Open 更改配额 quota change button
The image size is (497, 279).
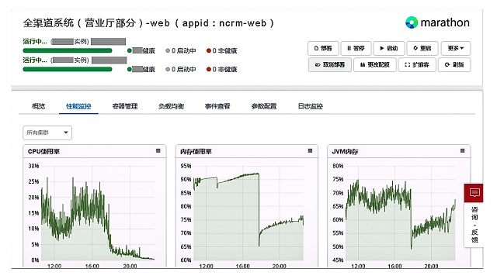point(374,65)
